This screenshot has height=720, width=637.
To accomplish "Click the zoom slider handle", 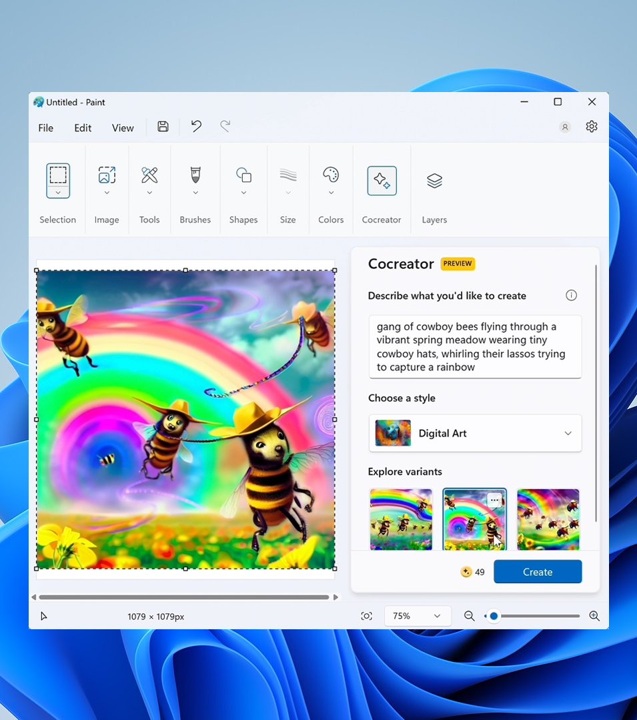I will pyautogui.click(x=494, y=616).
